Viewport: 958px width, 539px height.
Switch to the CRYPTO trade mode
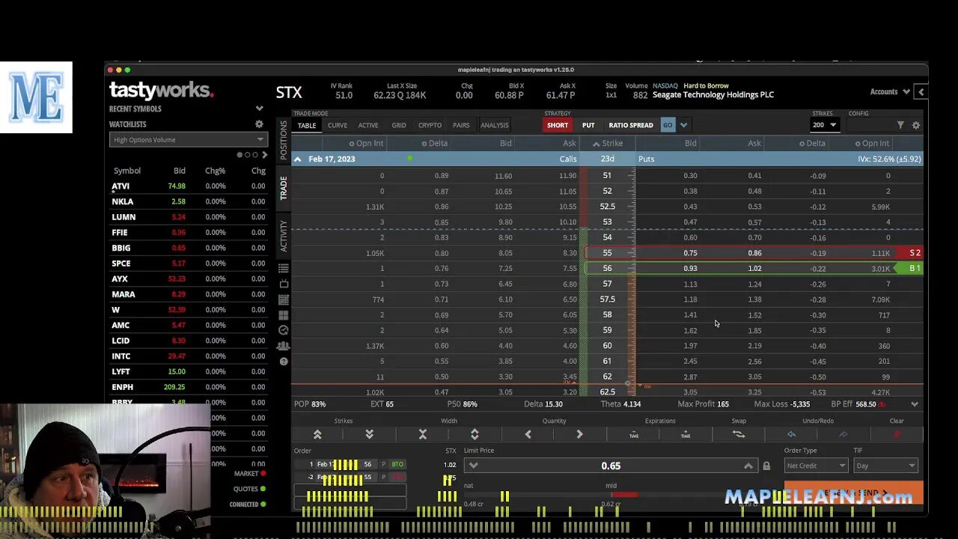[430, 125]
